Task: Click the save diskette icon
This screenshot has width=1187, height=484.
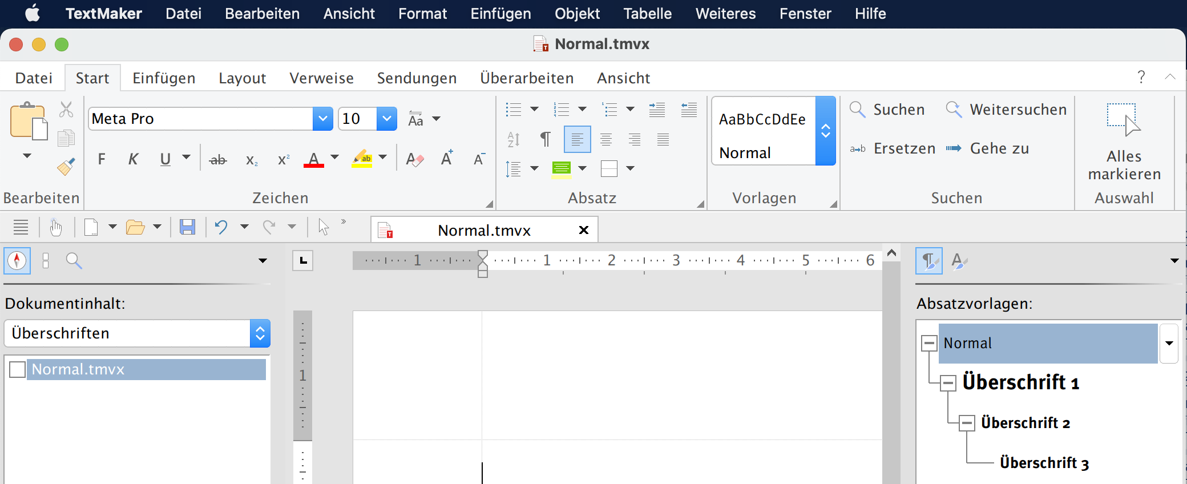Action: pos(187,227)
